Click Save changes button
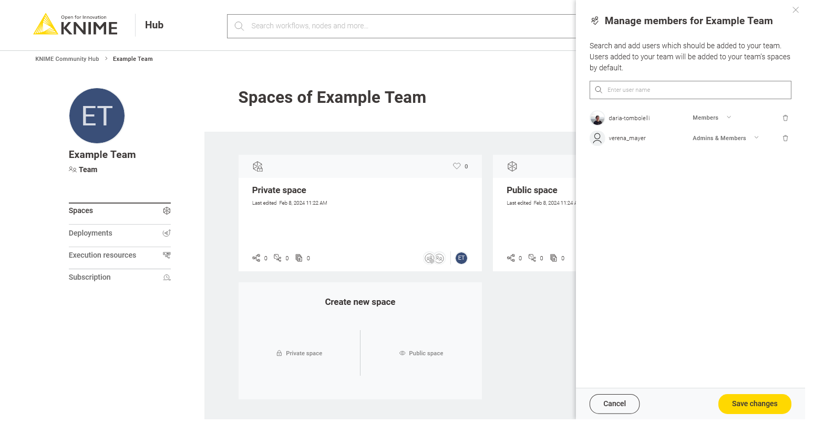The image size is (814, 424). point(755,404)
